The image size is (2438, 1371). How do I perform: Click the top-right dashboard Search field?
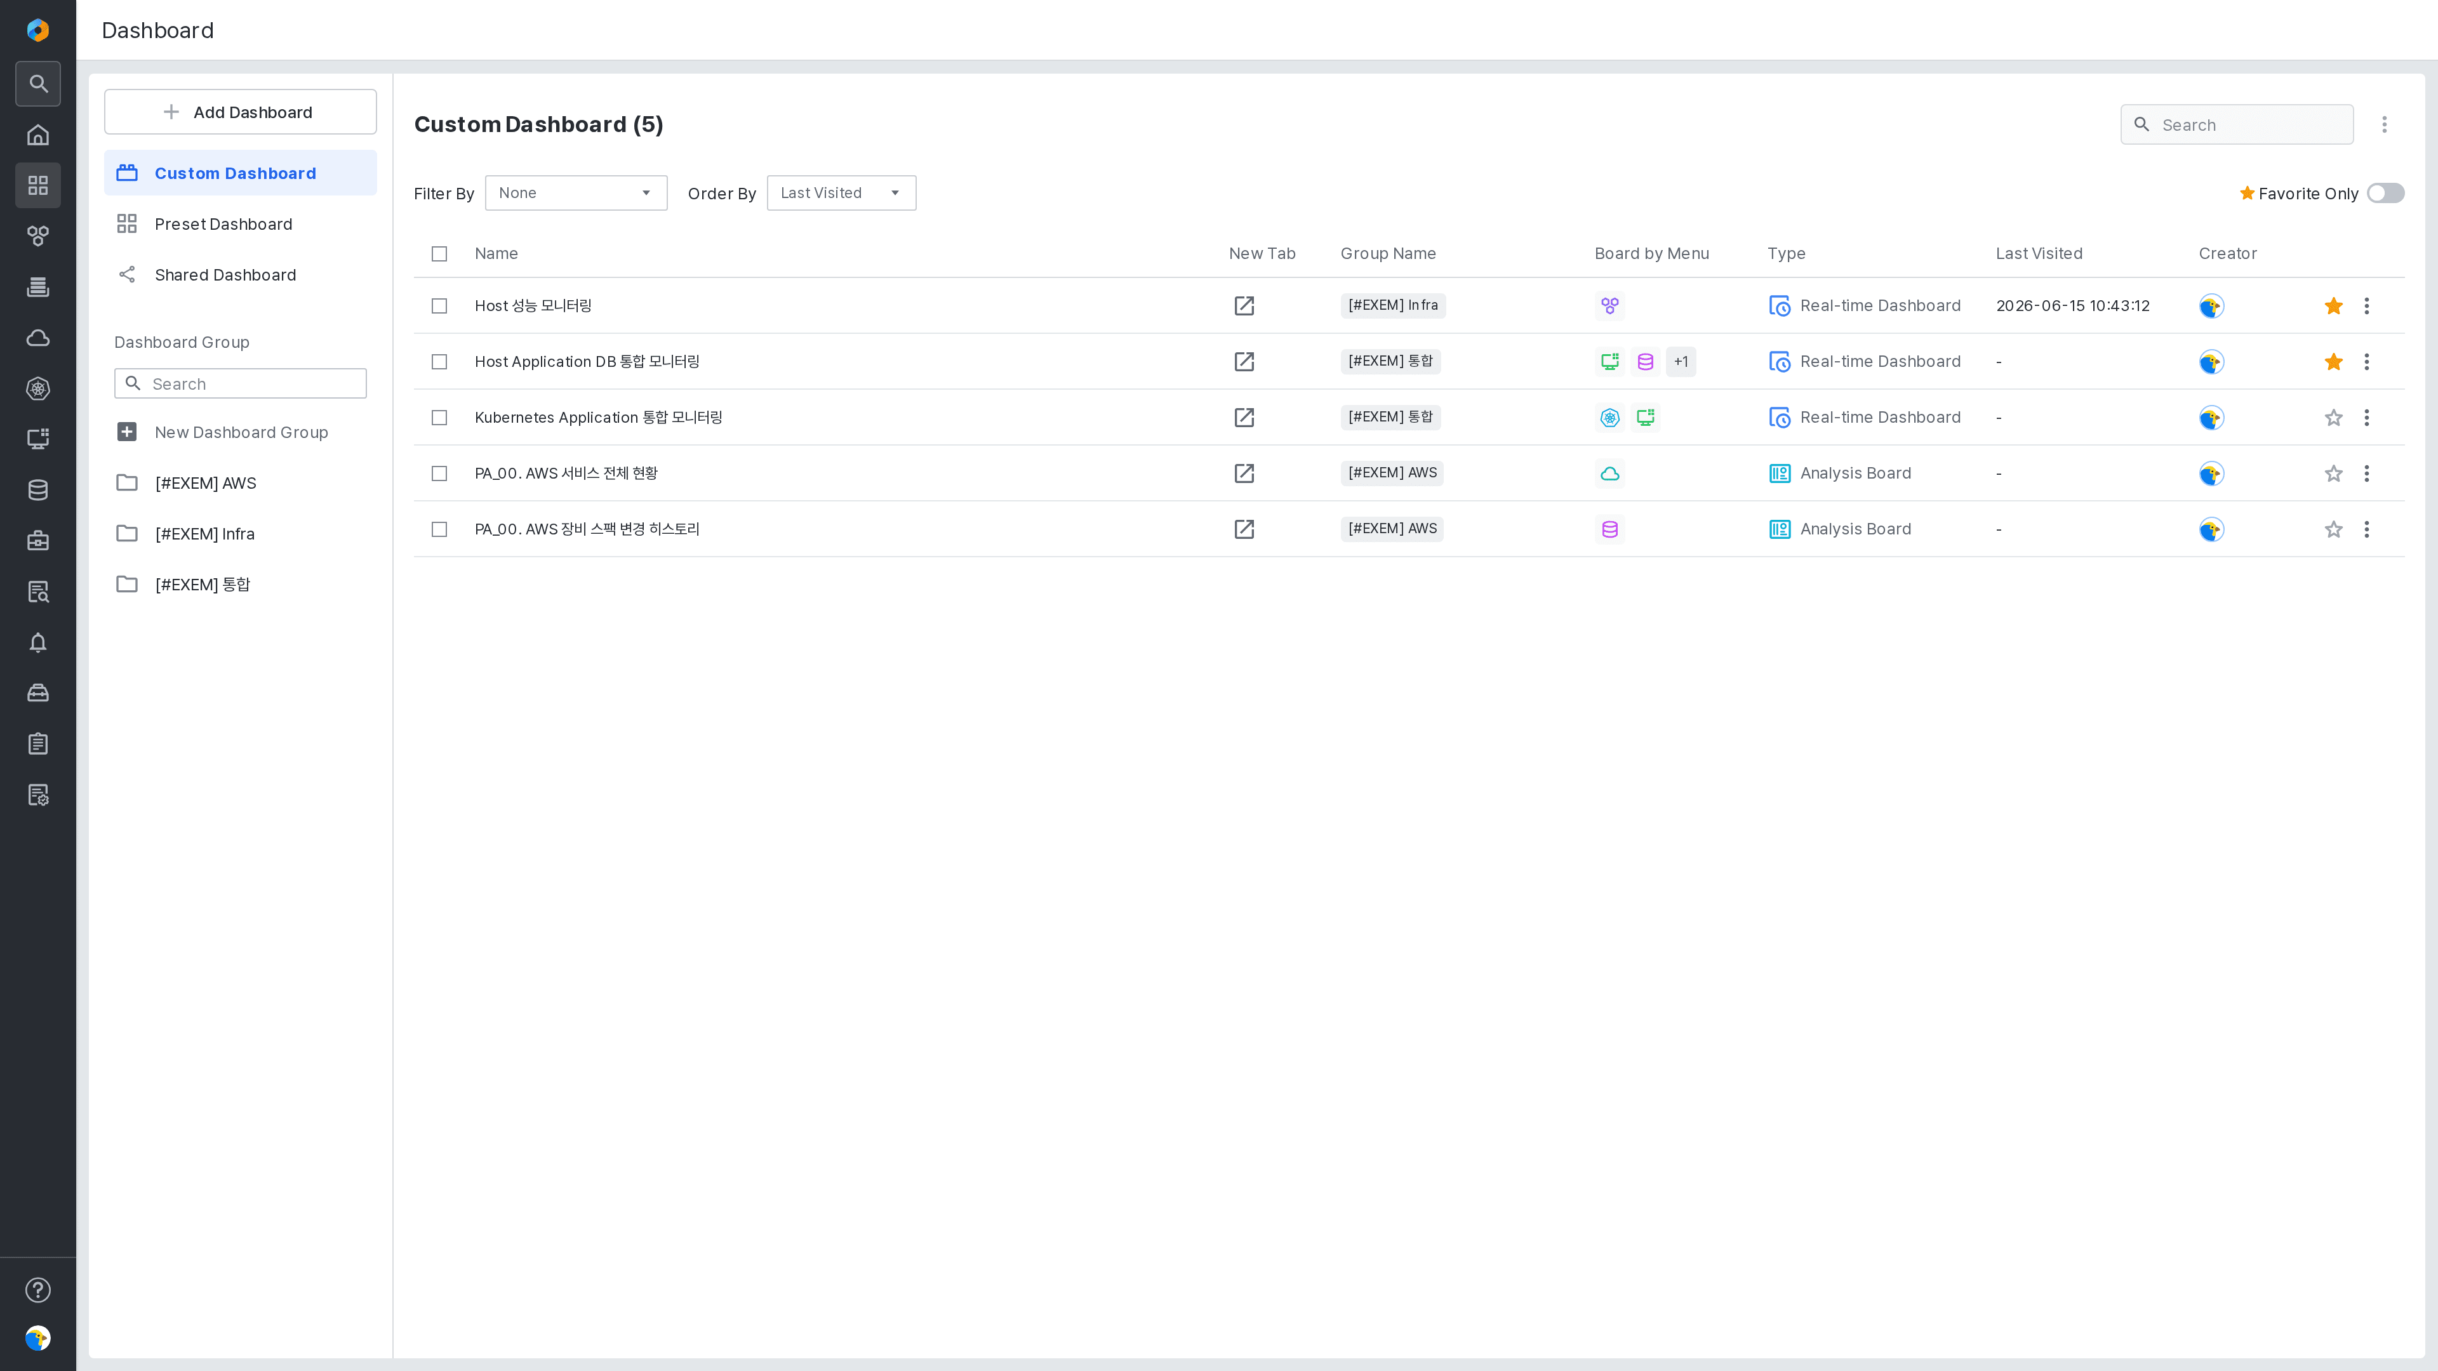pos(2236,125)
